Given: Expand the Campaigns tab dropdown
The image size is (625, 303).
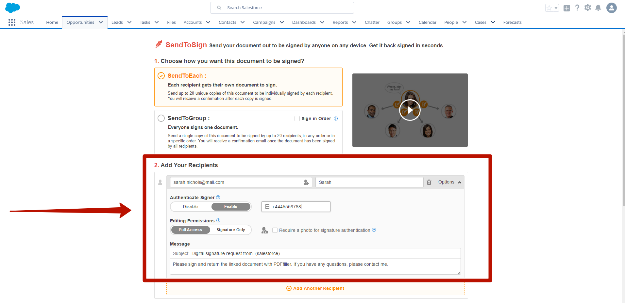Looking at the screenshot, I should pos(282,22).
